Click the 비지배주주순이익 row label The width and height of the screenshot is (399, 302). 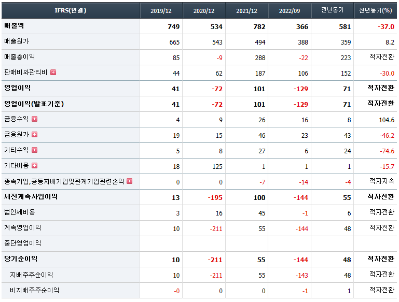35,290
